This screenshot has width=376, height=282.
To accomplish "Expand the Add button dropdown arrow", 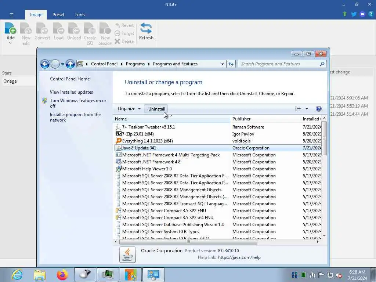I will coord(10,43).
